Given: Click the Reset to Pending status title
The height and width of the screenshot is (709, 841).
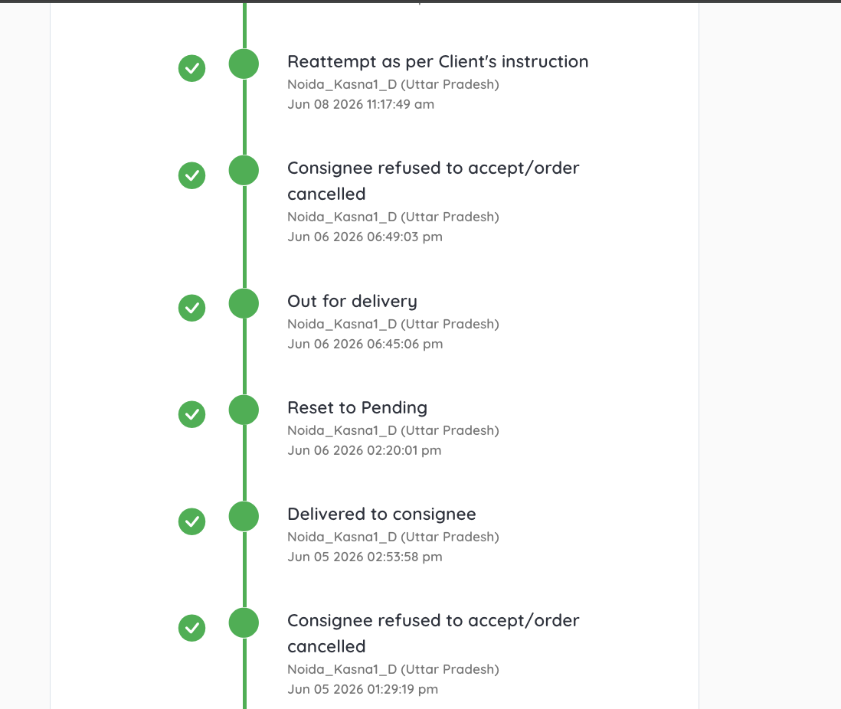Looking at the screenshot, I should tap(357, 407).
